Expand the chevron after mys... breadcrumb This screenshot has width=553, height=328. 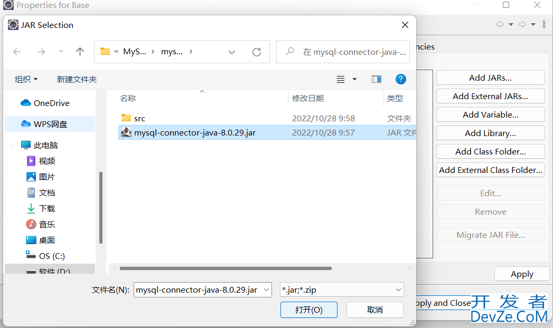tap(191, 52)
